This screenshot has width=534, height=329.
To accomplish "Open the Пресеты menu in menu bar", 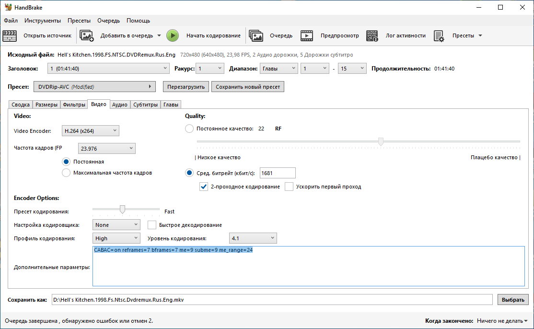I will 79,21.
